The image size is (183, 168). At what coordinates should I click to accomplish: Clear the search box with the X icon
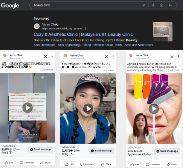[x=143, y=5]
